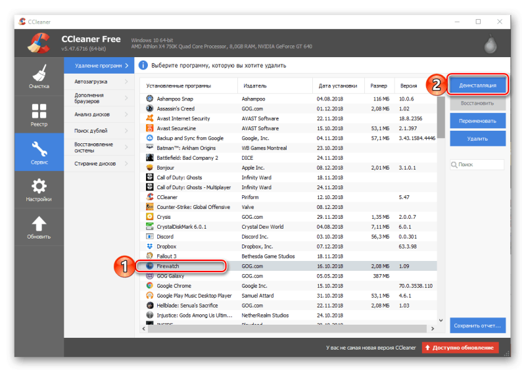Click the Assassin's Creed program icon
The height and width of the screenshot is (372, 526).
click(150, 108)
